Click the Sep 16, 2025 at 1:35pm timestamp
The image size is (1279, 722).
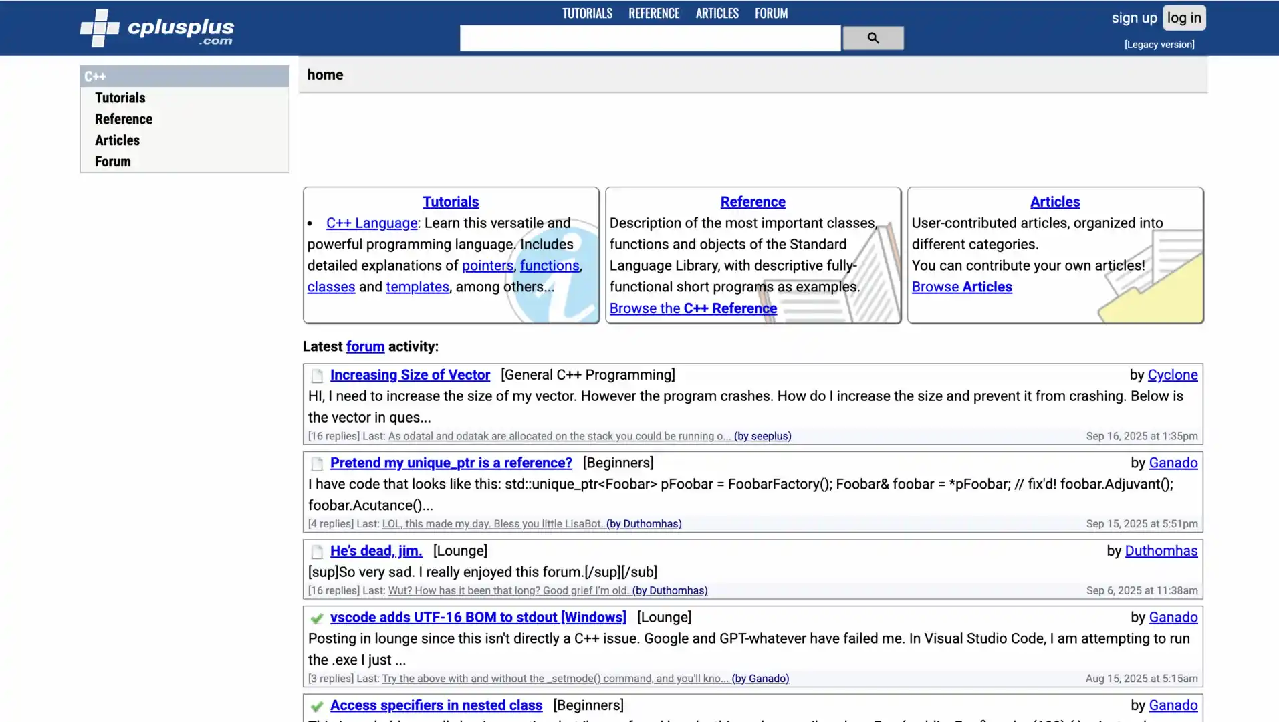pyautogui.click(x=1141, y=437)
